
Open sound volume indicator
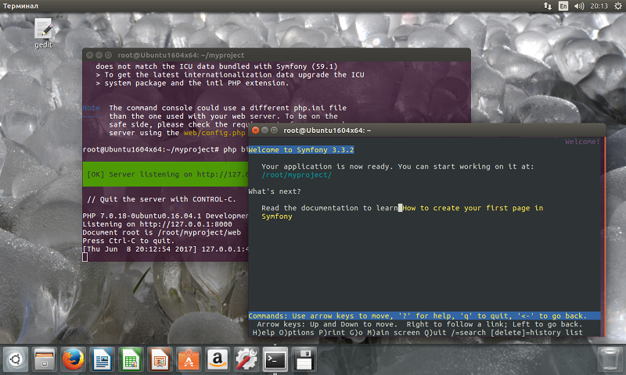578,6
